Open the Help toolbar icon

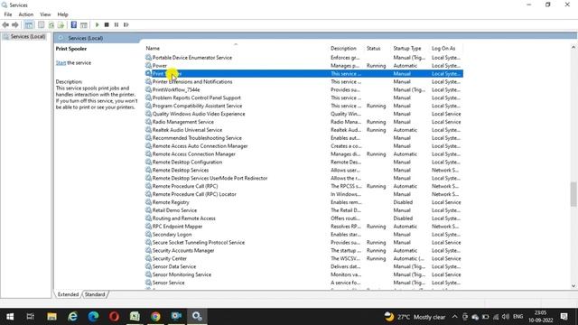coord(74,24)
